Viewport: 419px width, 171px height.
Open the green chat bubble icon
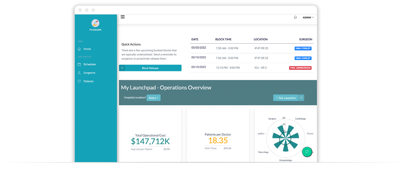point(307,151)
